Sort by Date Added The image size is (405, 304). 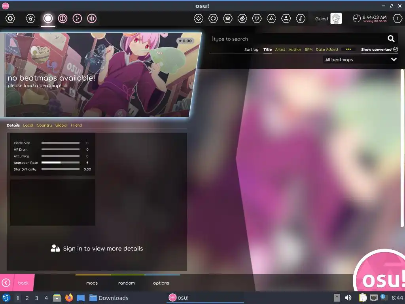327,49
